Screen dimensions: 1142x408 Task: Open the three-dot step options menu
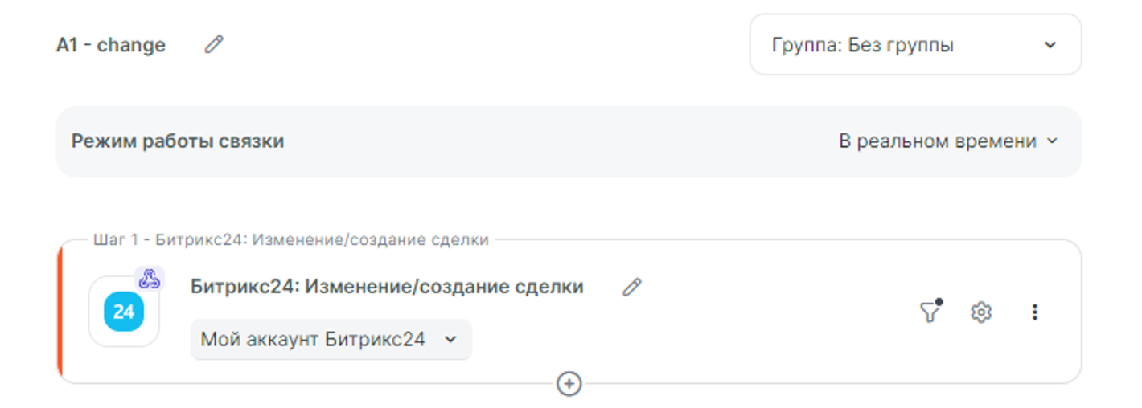[x=1034, y=312]
